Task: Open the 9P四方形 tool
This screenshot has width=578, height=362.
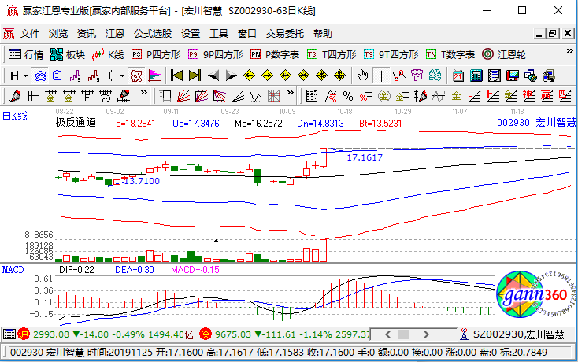Action: tap(215, 54)
